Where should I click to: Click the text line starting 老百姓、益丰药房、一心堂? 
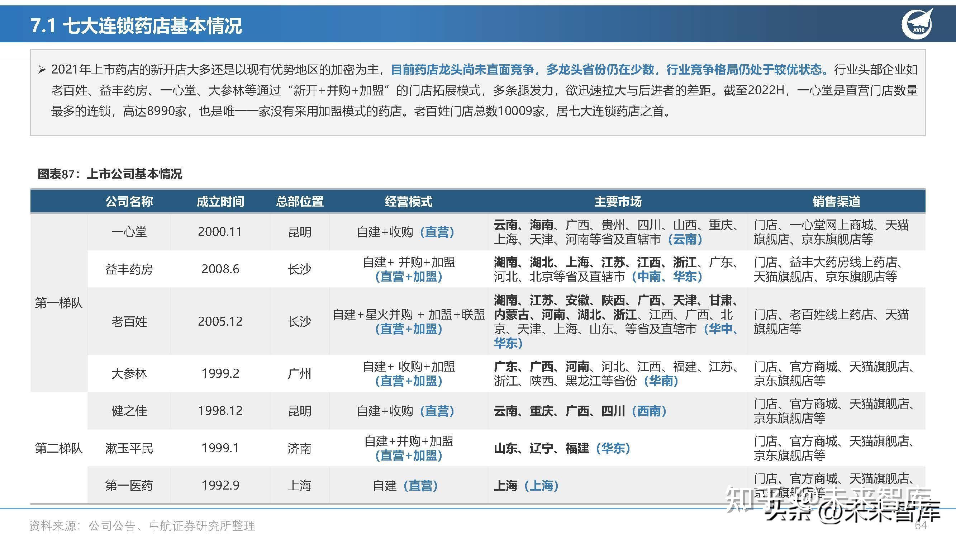click(x=484, y=90)
